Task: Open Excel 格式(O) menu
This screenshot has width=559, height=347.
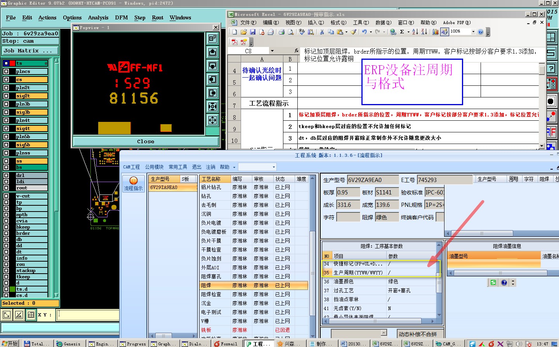Action: point(338,23)
